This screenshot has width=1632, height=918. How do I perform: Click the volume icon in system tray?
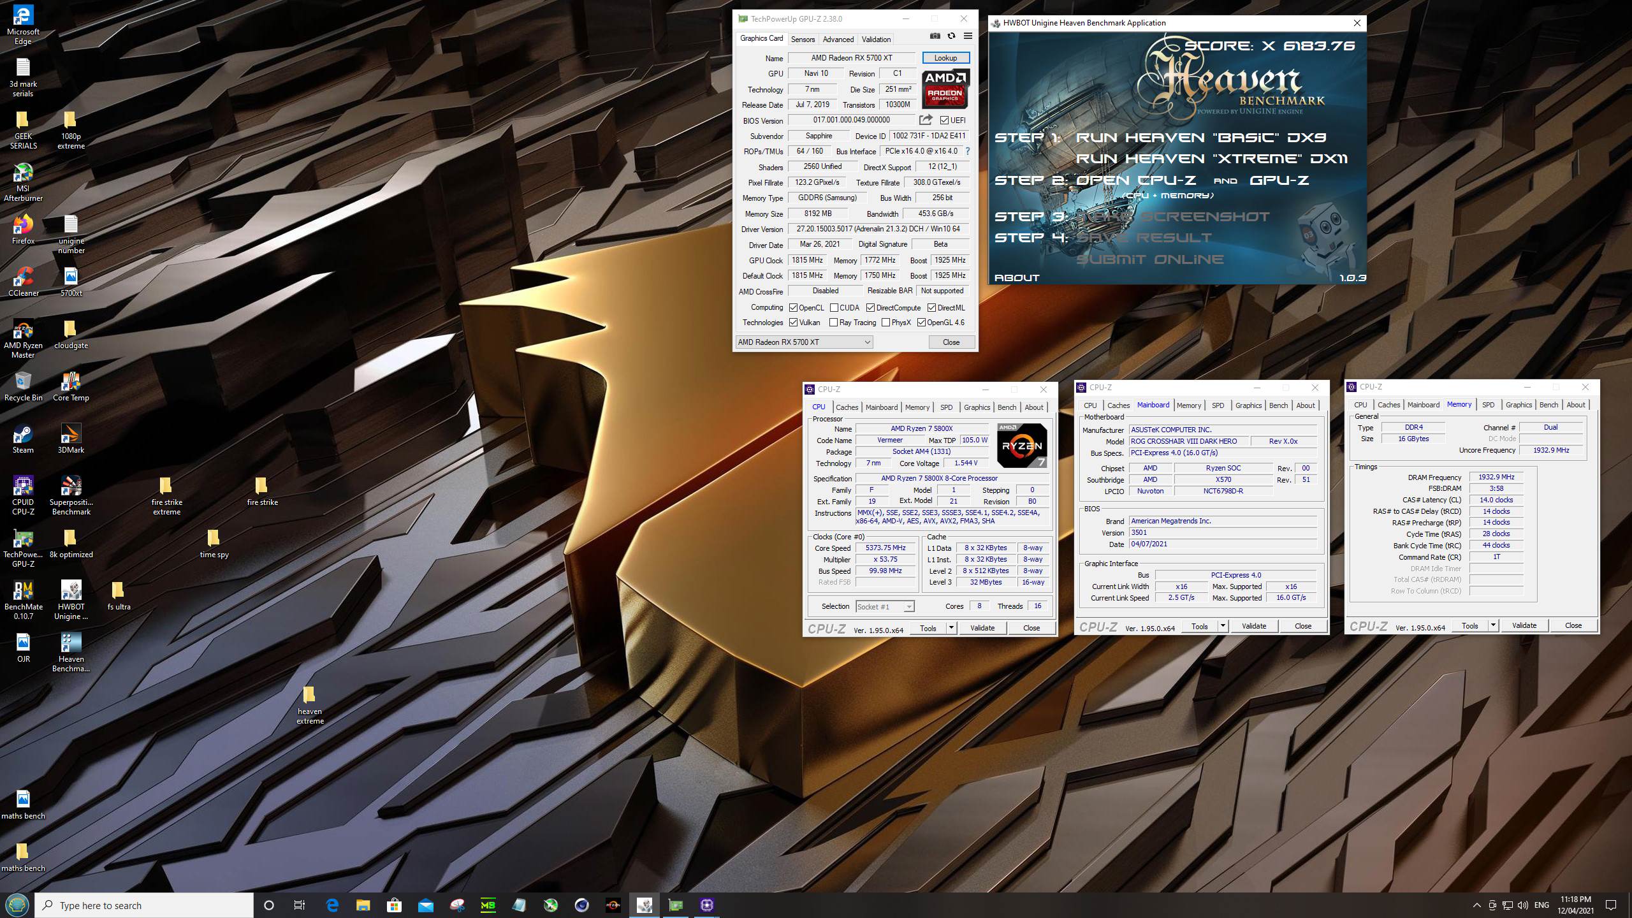tap(1522, 905)
